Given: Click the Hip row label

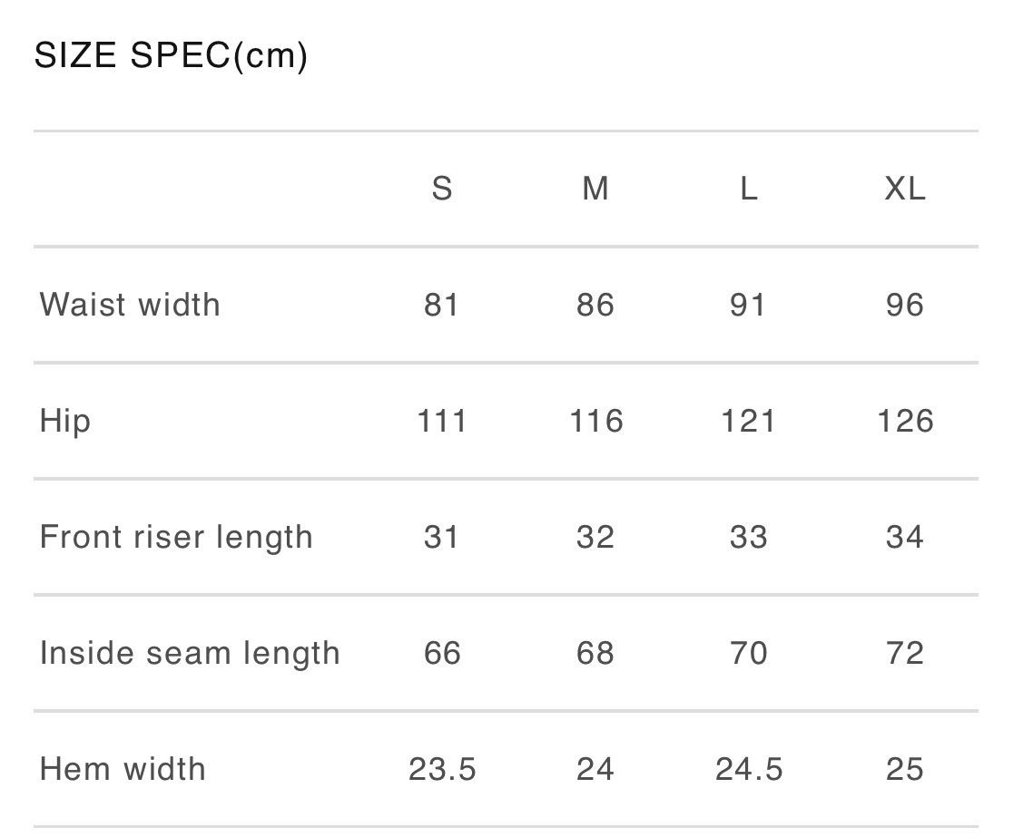Looking at the screenshot, I should [65, 421].
